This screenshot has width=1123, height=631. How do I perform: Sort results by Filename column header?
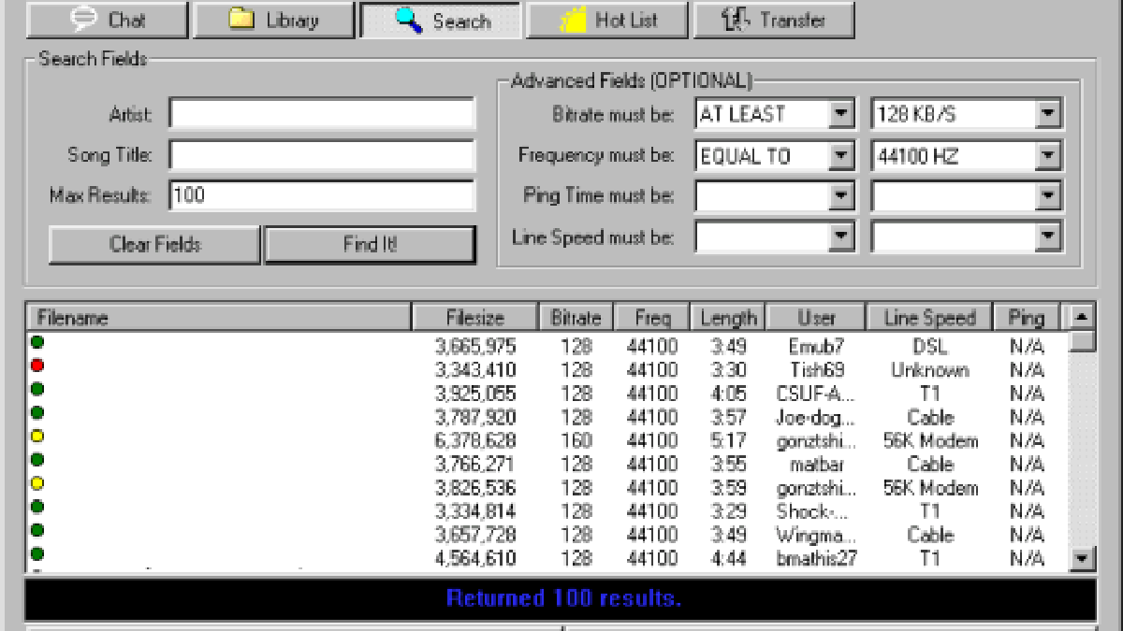[x=219, y=317]
